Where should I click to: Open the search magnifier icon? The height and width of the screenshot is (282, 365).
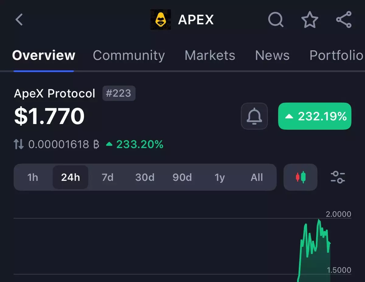[x=276, y=20]
